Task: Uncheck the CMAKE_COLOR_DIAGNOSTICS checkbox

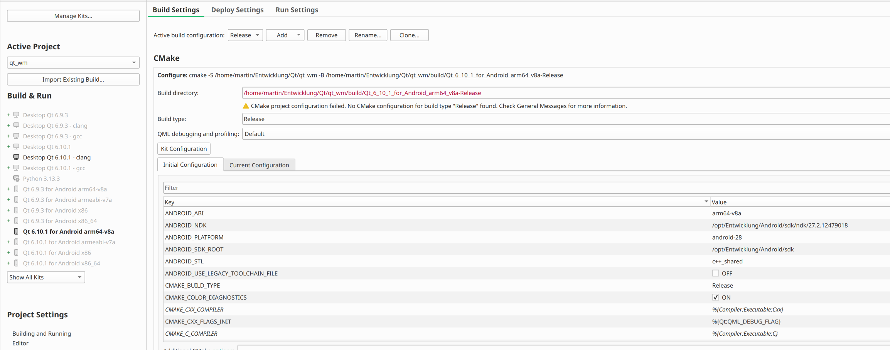Action: click(x=716, y=297)
